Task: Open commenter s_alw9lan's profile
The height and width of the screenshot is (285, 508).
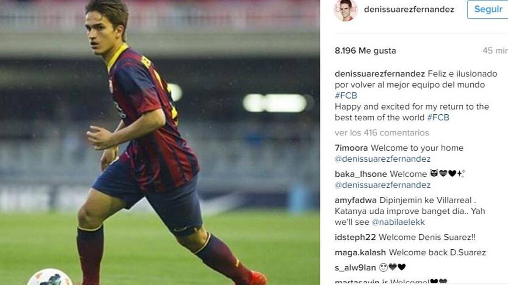Action: pos(355,267)
